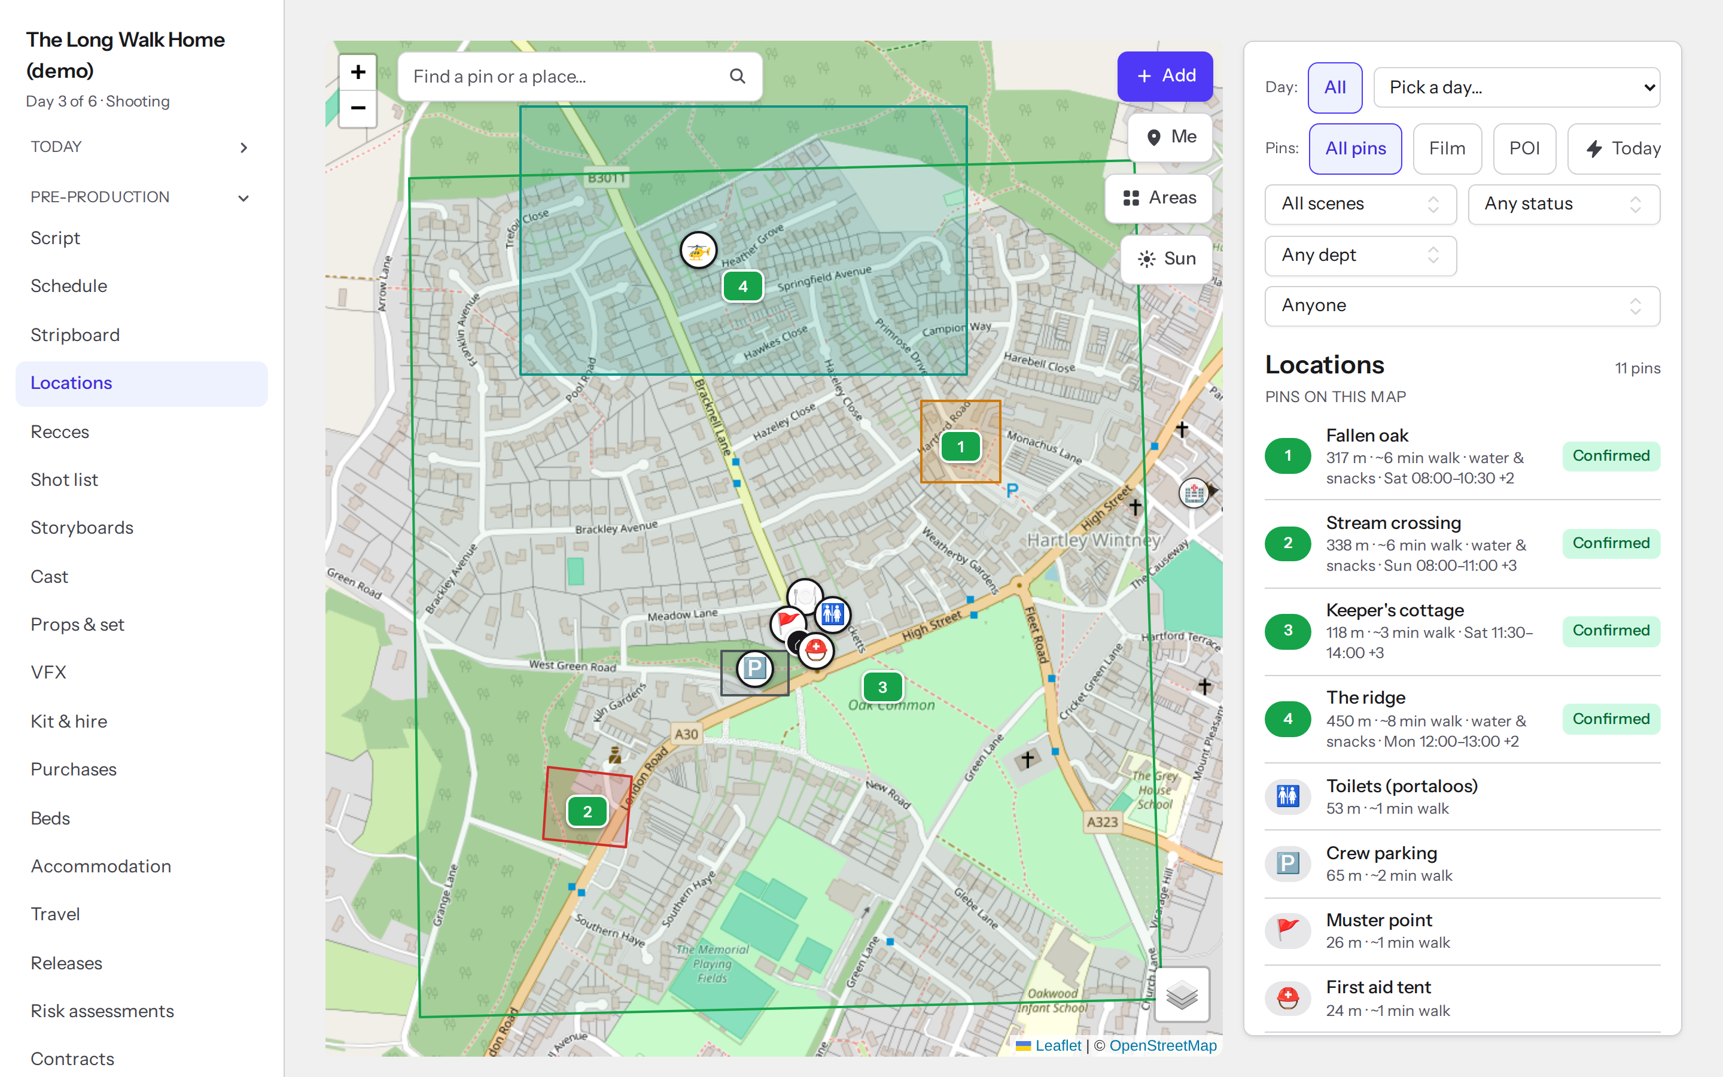The width and height of the screenshot is (1723, 1077).
Task: Zoom in on the map
Action: tap(358, 72)
